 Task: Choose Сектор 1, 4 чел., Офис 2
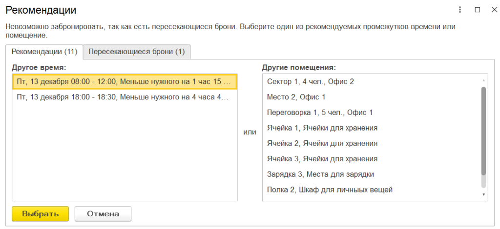(311, 81)
